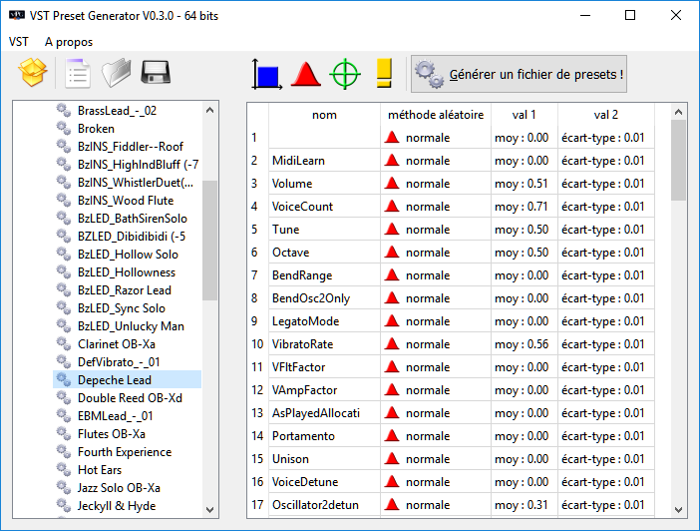700x531 pixels.
Task: Click the red triangle in Octave row
Action: point(392,252)
